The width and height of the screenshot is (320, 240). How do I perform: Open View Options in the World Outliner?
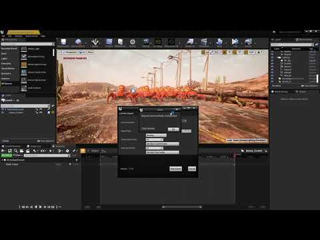(309, 86)
